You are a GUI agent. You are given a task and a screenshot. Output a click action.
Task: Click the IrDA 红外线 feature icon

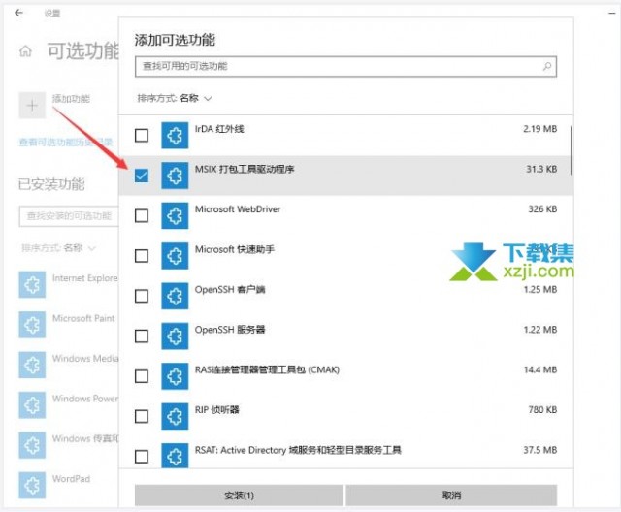[175, 136]
